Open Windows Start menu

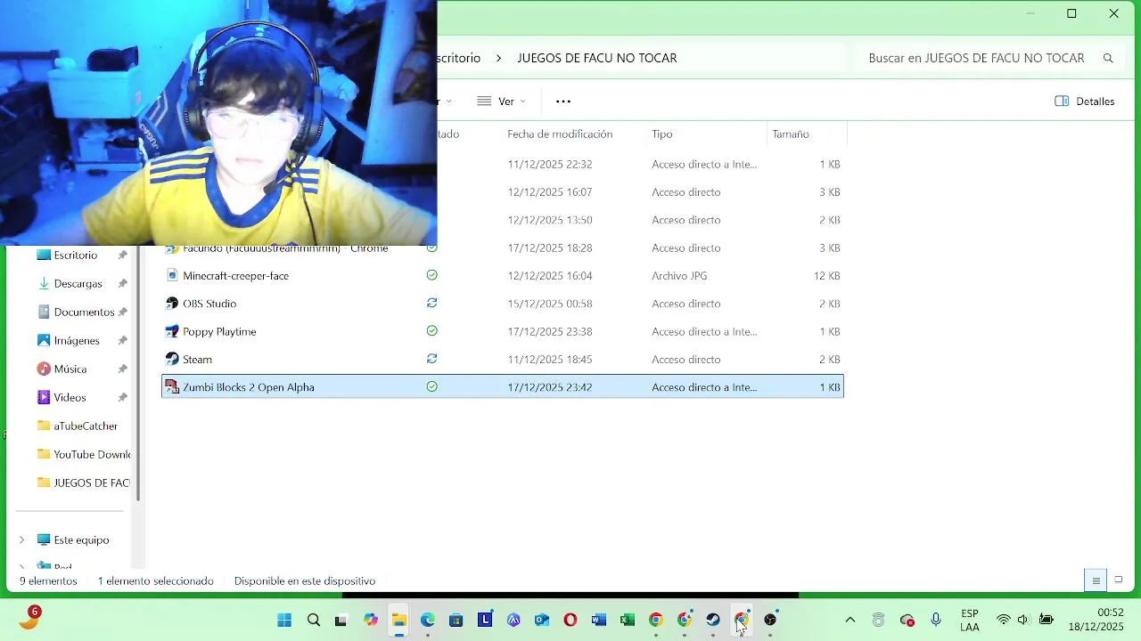(284, 621)
